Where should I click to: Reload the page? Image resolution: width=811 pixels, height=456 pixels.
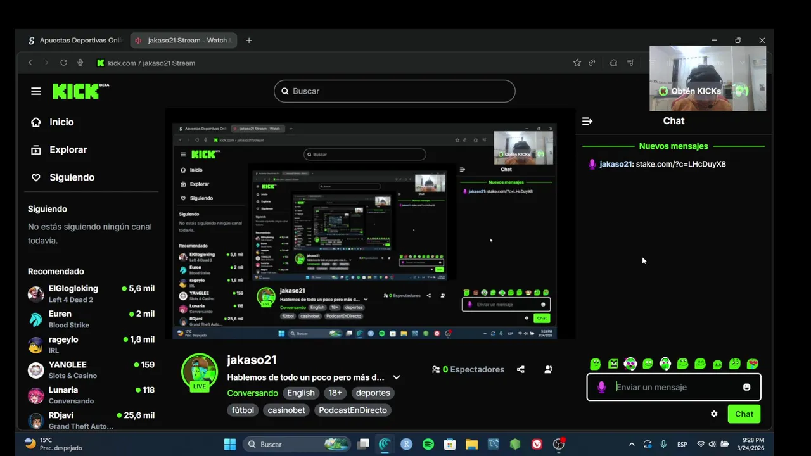[x=63, y=63]
